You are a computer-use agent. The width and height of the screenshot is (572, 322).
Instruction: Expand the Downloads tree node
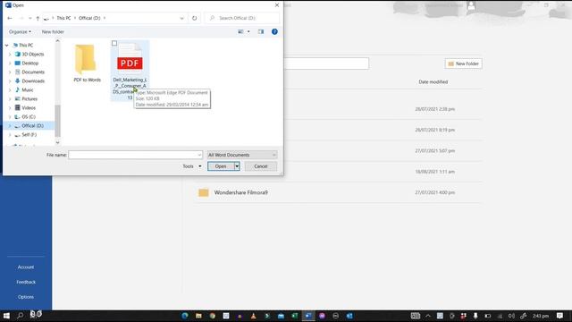pyautogui.click(x=10, y=81)
